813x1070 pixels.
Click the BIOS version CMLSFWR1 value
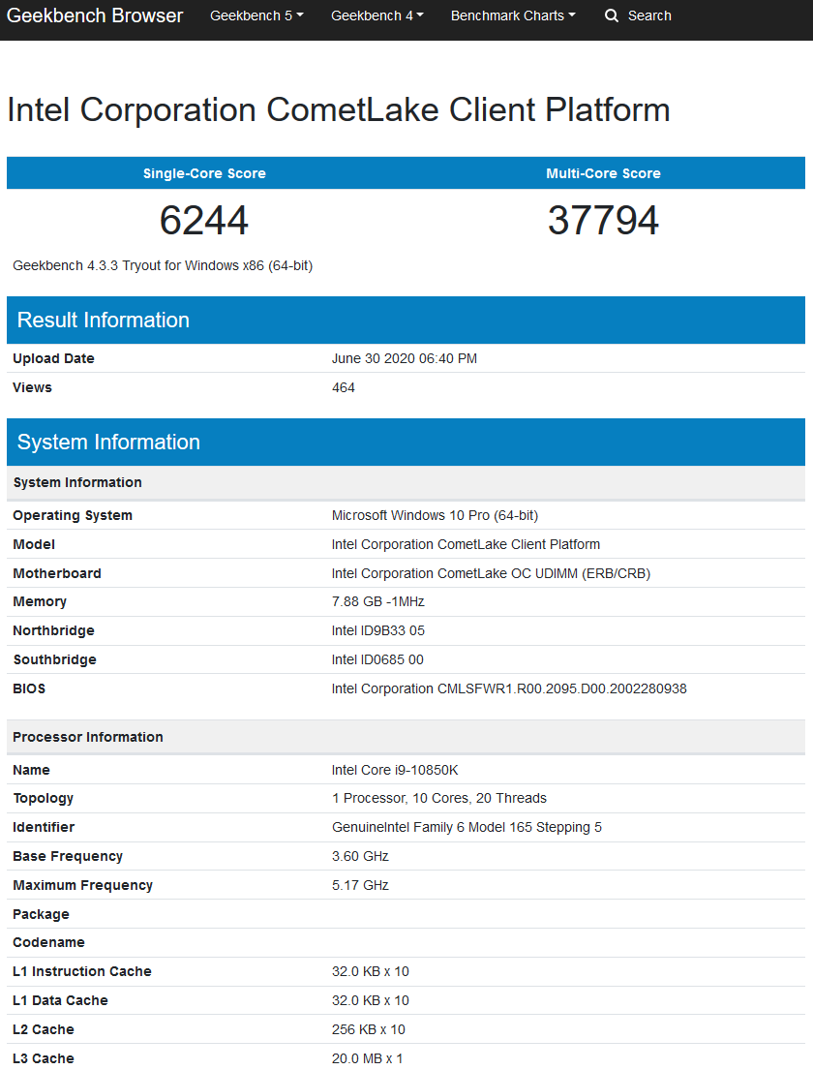(509, 688)
